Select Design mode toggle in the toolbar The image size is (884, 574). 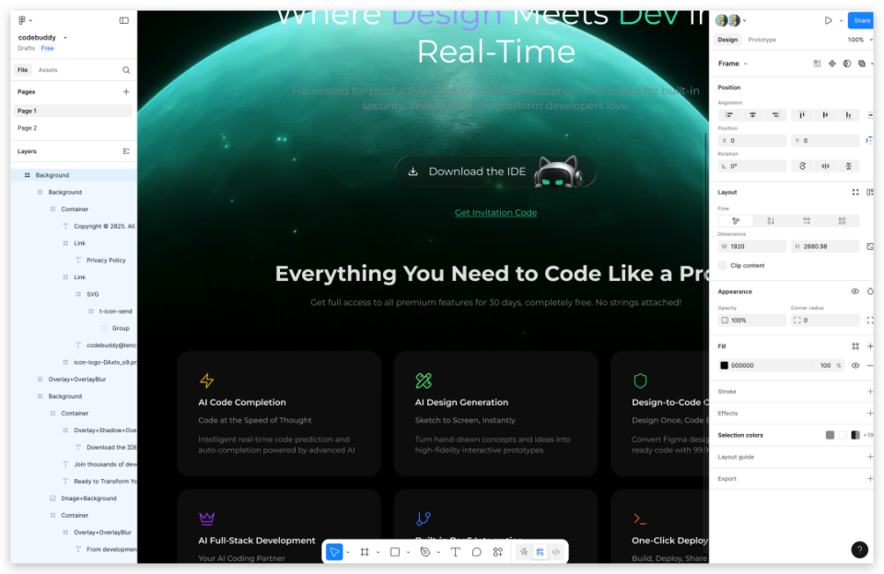click(x=541, y=552)
